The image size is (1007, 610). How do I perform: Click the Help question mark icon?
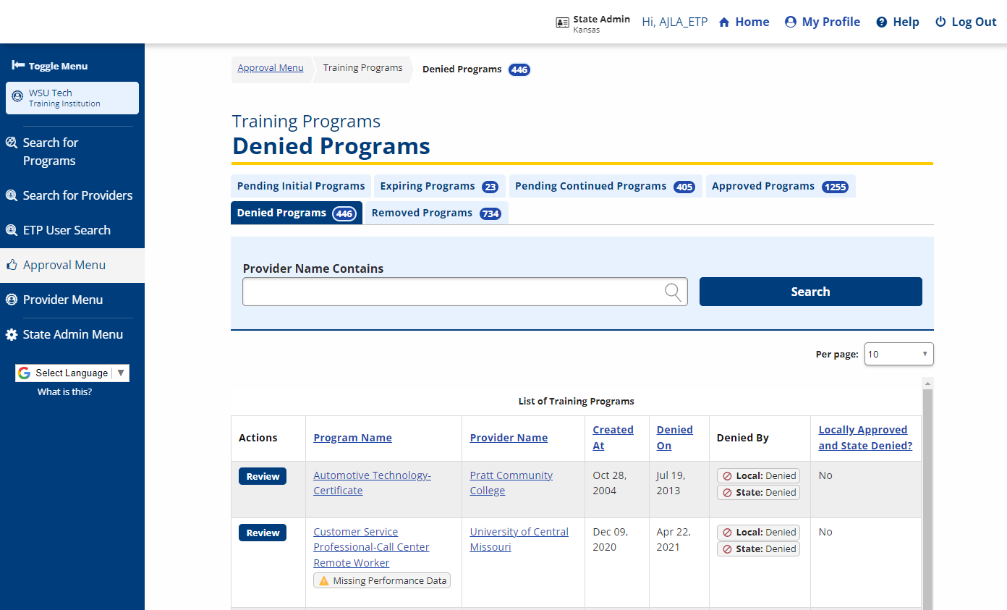pyautogui.click(x=881, y=22)
